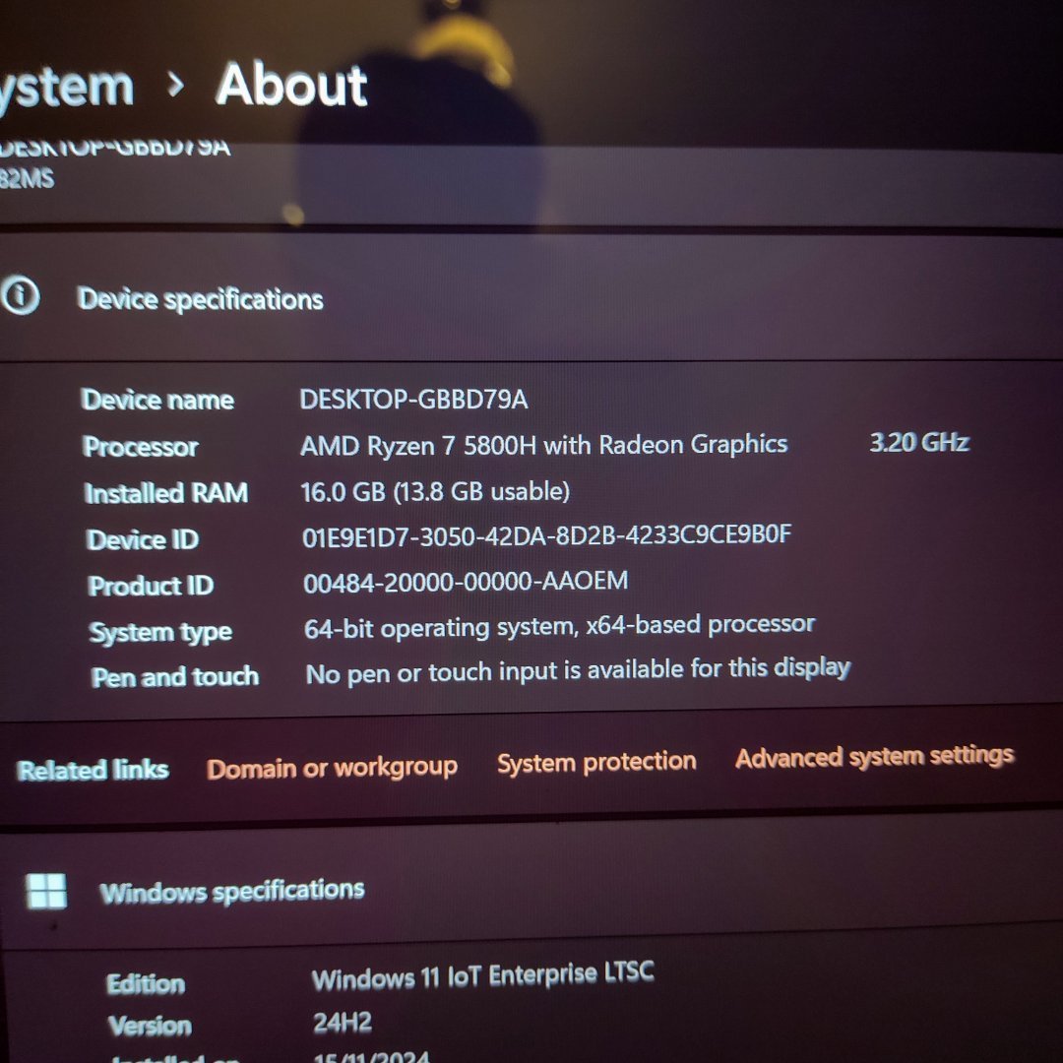
Task: Select the No pen or touch input text
Action: pos(578,671)
